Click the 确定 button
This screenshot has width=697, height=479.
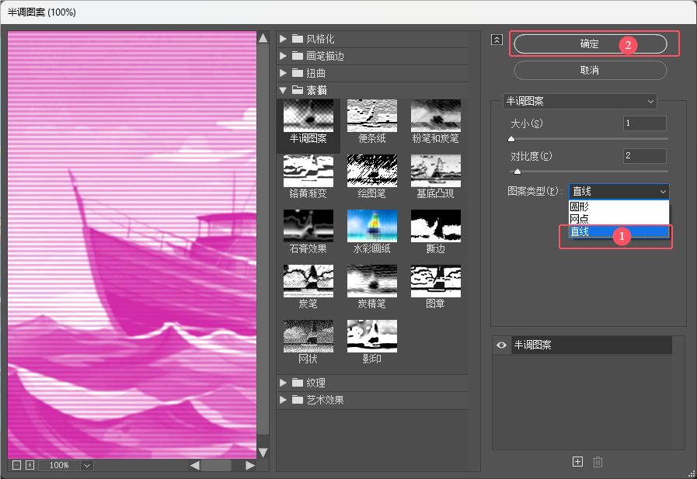591,44
